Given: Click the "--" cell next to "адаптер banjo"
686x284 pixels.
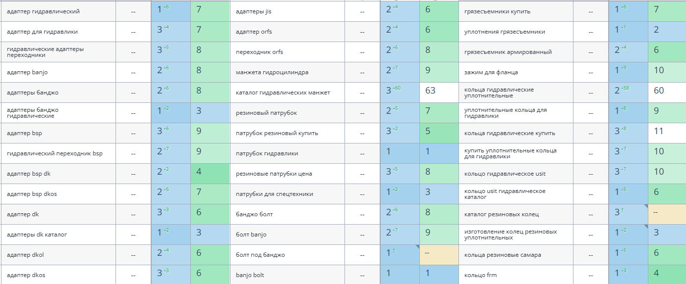Looking at the screenshot, I should point(133,73).
